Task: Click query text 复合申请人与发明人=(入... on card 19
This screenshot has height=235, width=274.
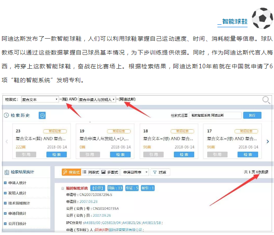Action: [104, 139]
